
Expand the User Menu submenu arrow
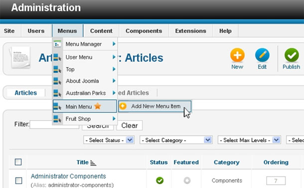pos(114,57)
